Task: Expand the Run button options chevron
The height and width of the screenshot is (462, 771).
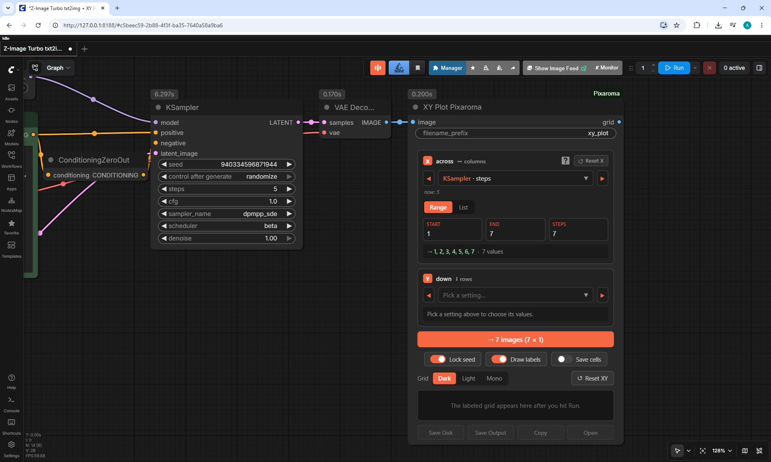Action: coord(695,68)
